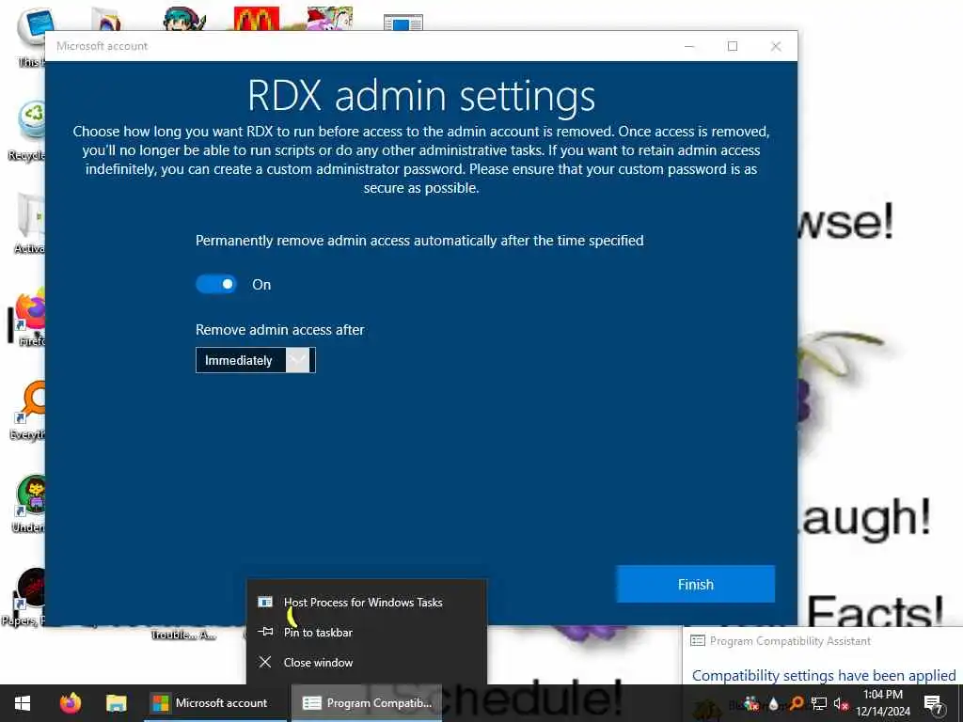The height and width of the screenshot is (722, 963).
Task: Maximize the Microsoft account window
Action: point(732,46)
